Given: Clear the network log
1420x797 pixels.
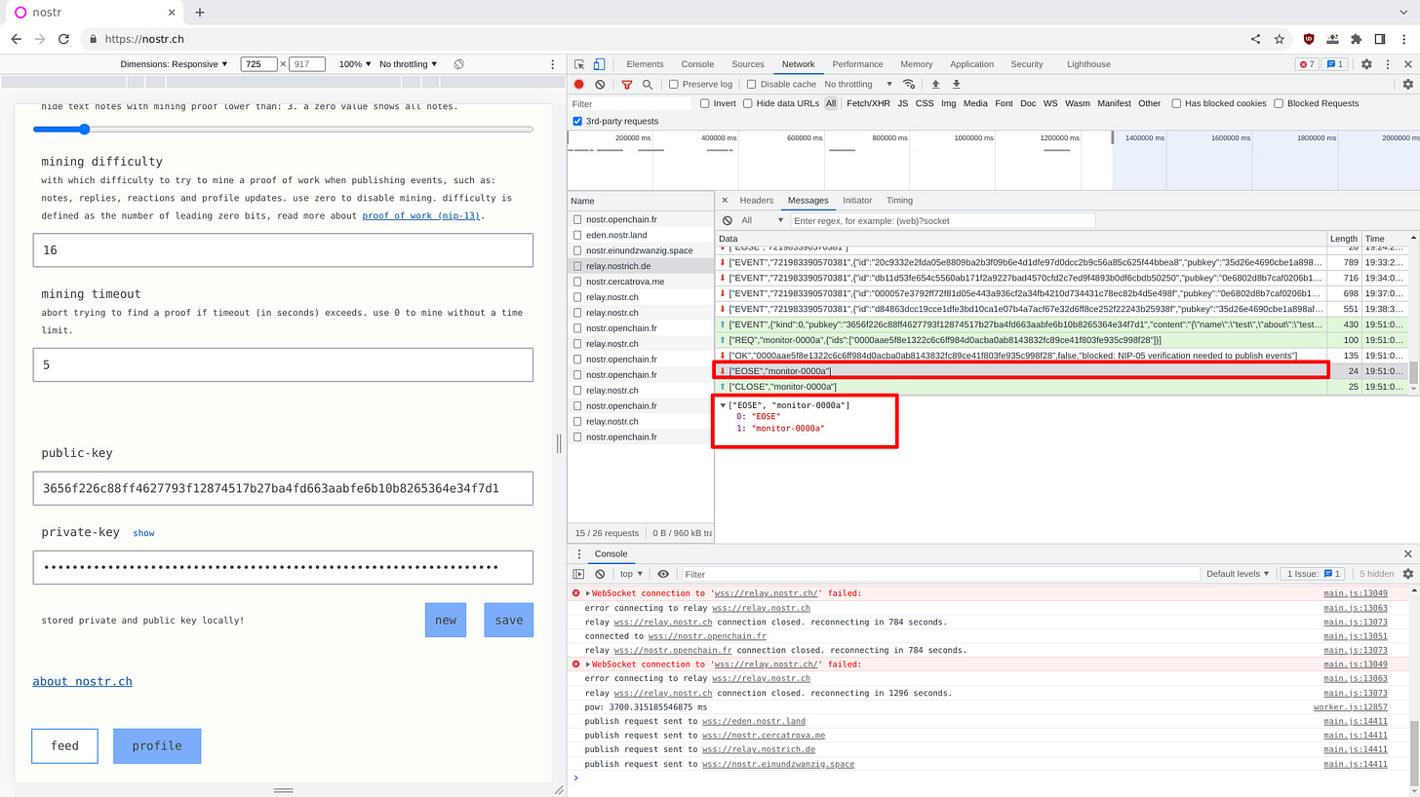Looking at the screenshot, I should point(600,84).
